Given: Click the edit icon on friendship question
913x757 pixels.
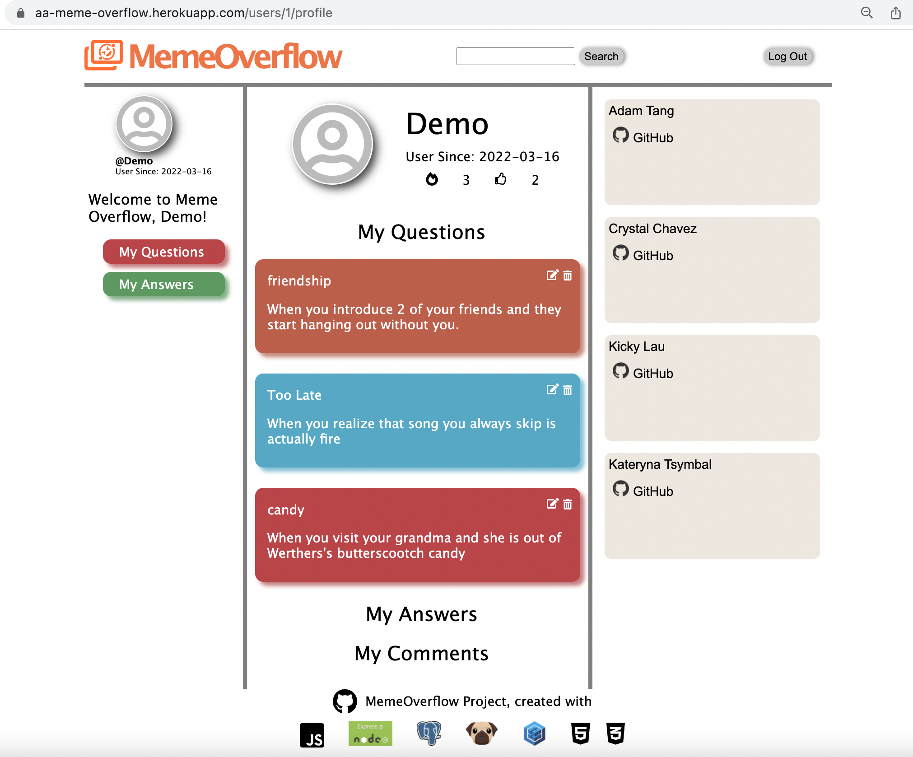Looking at the screenshot, I should pos(552,275).
